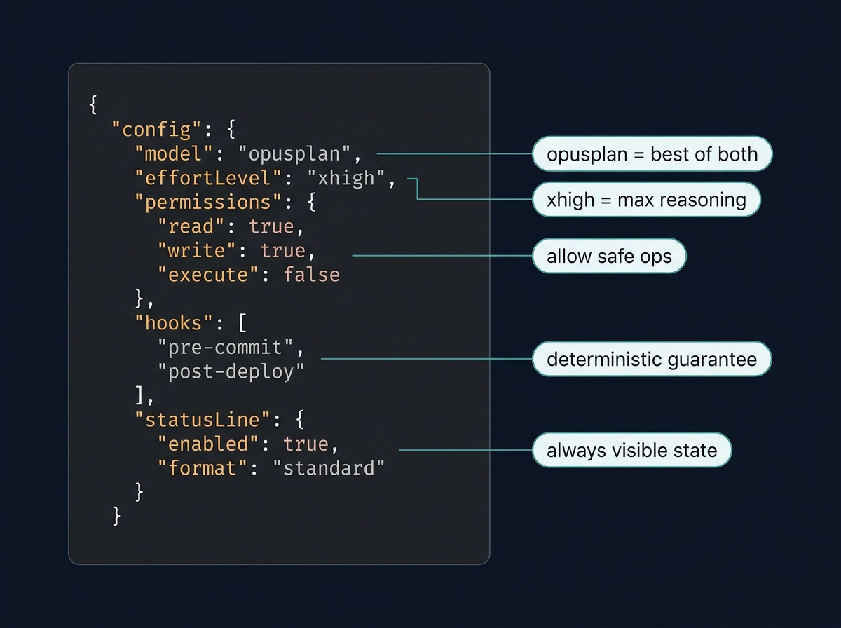Click the "always visible state" badge
The width and height of the screenshot is (841, 628).
(x=631, y=450)
